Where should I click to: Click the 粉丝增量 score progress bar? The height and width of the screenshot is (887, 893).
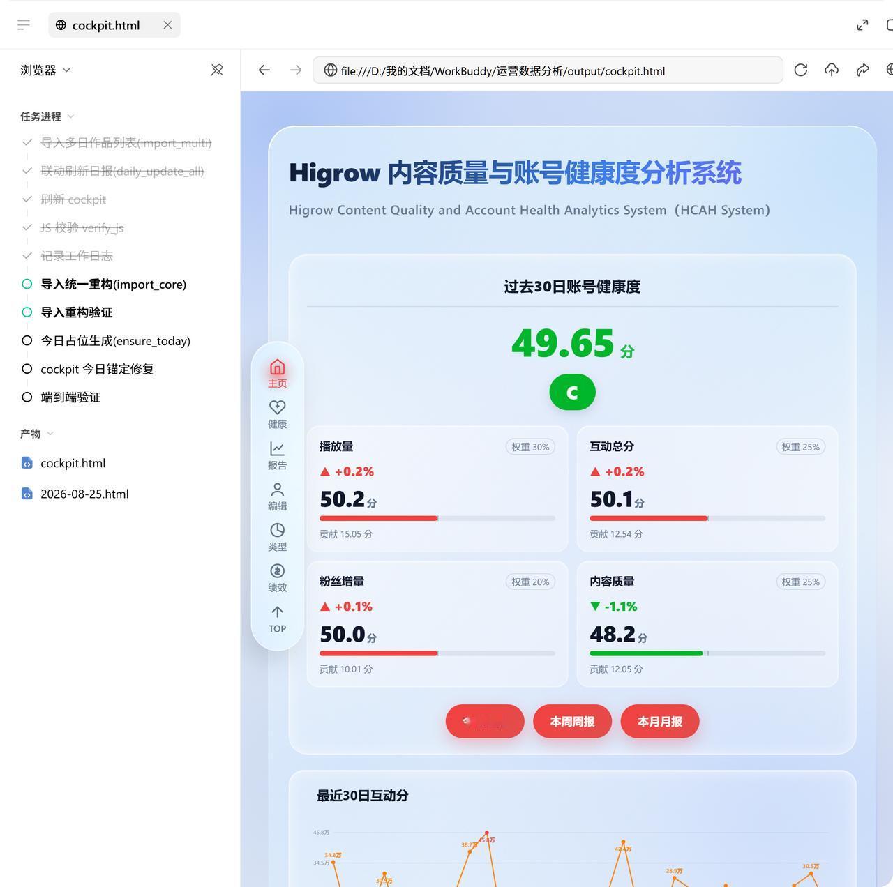(437, 653)
